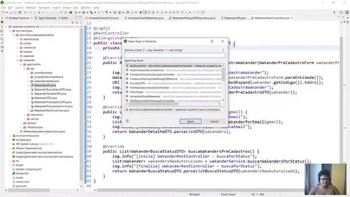Click the Search magnifier icon at top right
This screenshot has height=197, width=350.
coord(334,13)
